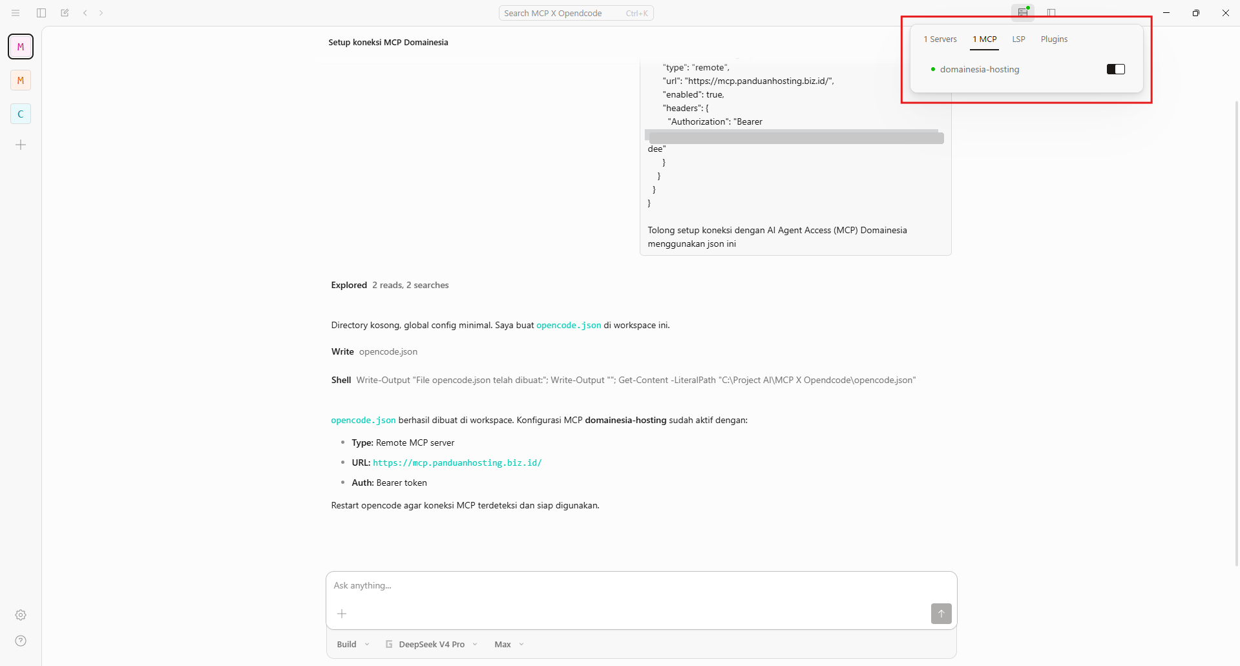Click the Auth: Bearer token bullet

tap(389, 483)
